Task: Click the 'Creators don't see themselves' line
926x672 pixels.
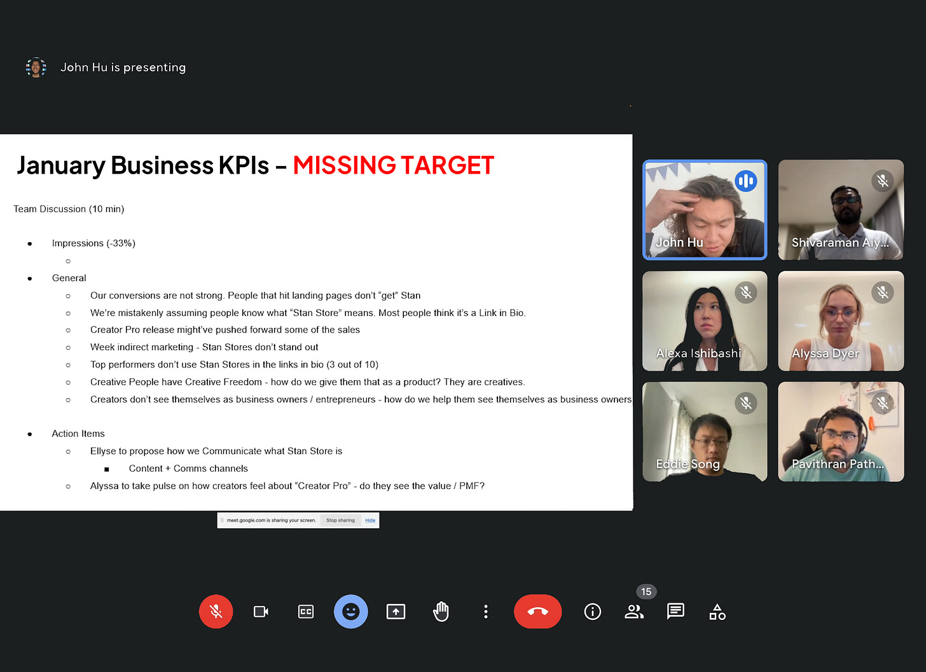Action: tap(361, 399)
